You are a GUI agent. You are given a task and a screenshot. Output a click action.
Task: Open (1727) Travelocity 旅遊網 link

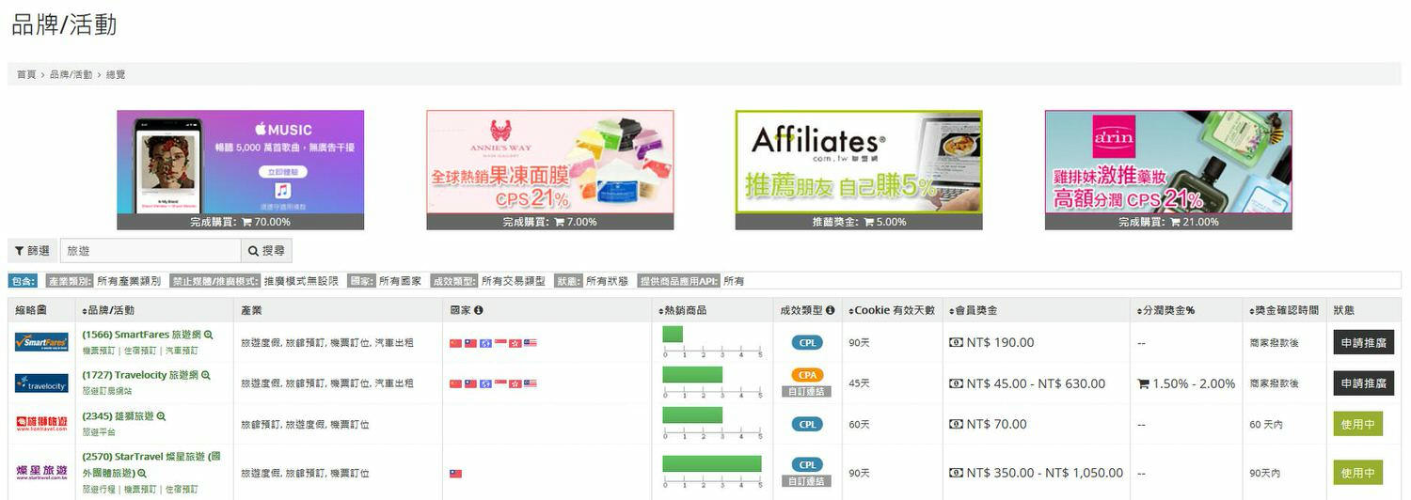click(x=140, y=375)
